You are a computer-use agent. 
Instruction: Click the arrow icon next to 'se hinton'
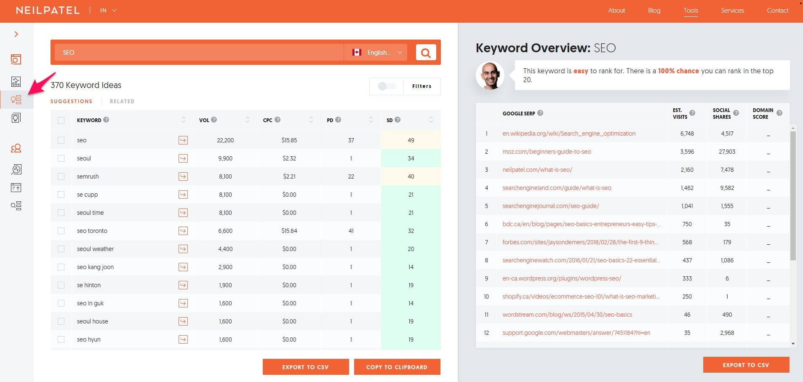[183, 285]
